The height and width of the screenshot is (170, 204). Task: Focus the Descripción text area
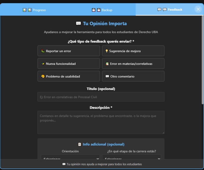101,123
